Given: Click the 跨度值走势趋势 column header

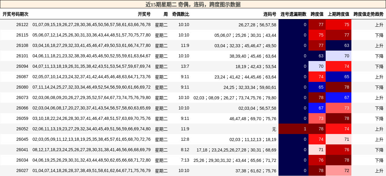Looking at the screenshot, I should point(368,14).
